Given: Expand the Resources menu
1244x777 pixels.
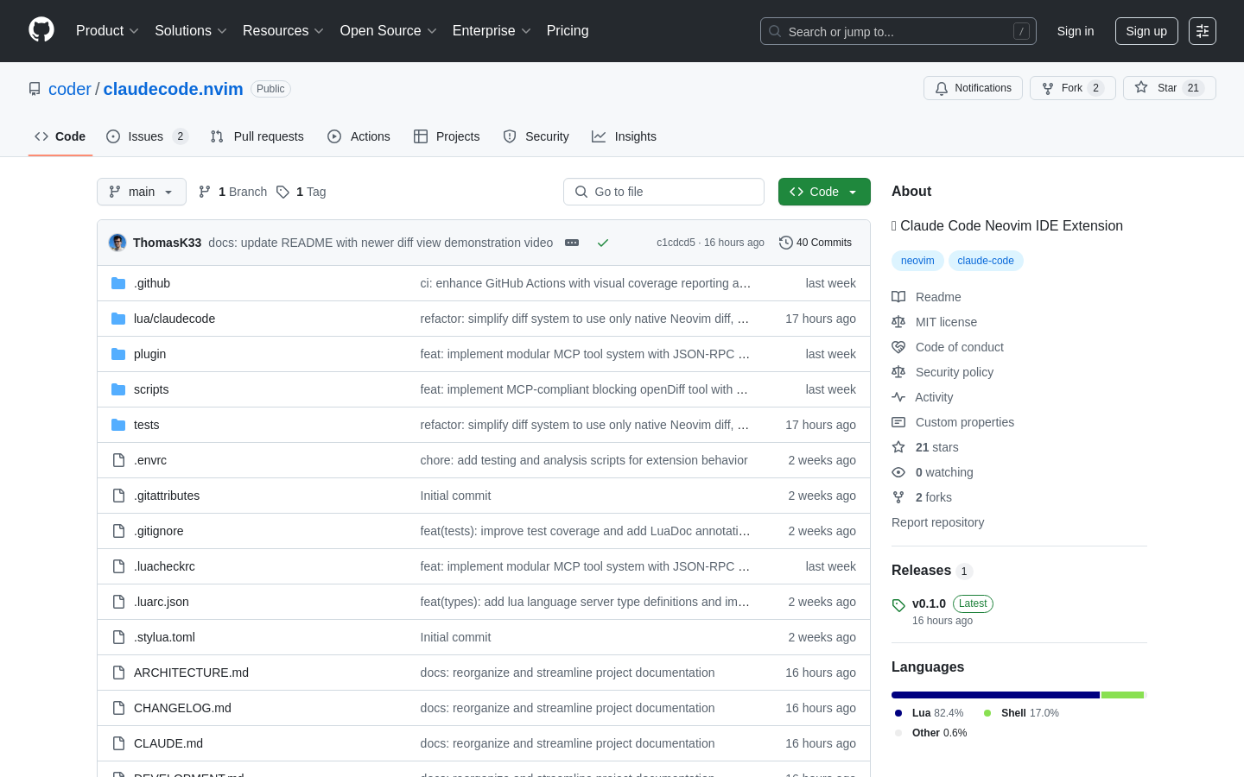Looking at the screenshot, I should 283,31.
